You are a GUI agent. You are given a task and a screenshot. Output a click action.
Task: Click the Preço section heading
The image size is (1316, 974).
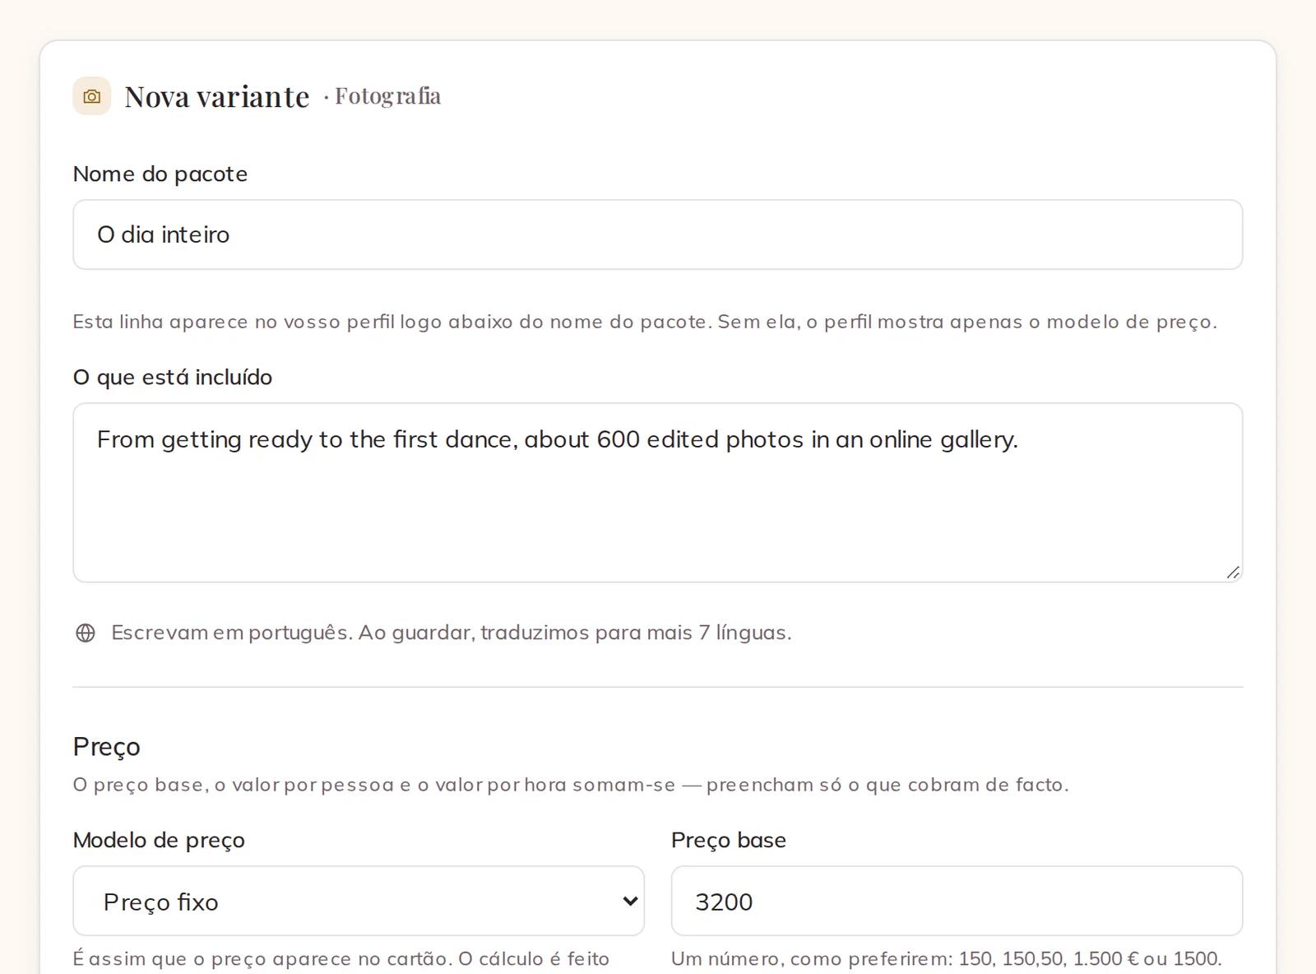(x=107, y=746)
